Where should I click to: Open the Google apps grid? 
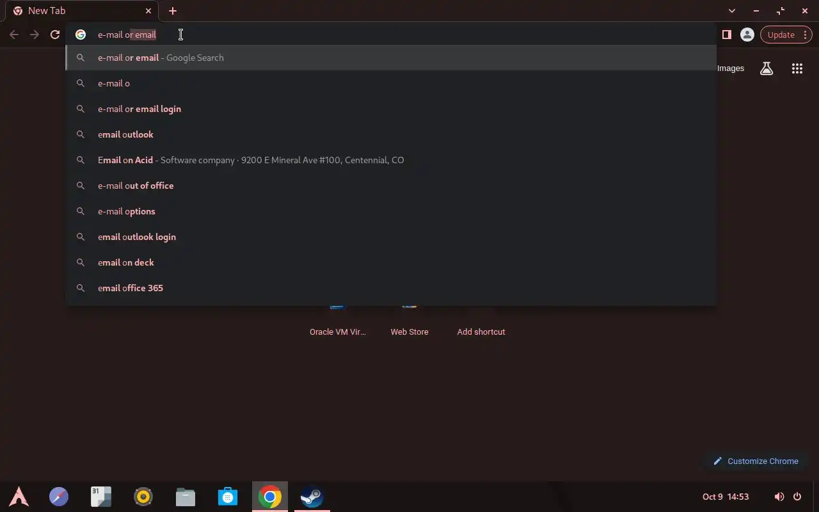tap(797, 68)
